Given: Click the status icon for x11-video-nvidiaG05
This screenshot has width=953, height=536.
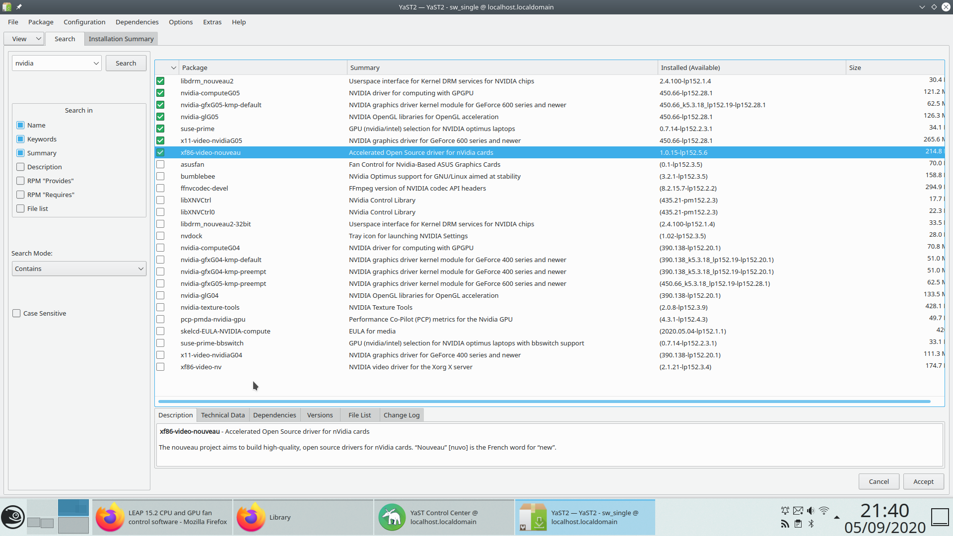Looking at the screenshot, I should pyautogui.click(x=160, y=140).
